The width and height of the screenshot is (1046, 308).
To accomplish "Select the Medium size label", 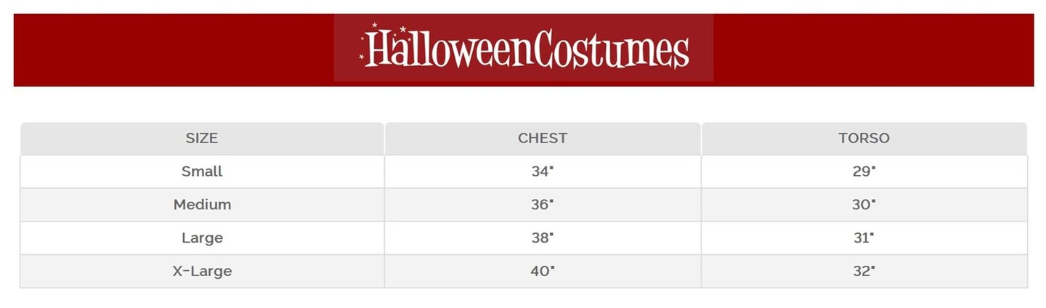I will pyautogui.click(x=202, y=205).
